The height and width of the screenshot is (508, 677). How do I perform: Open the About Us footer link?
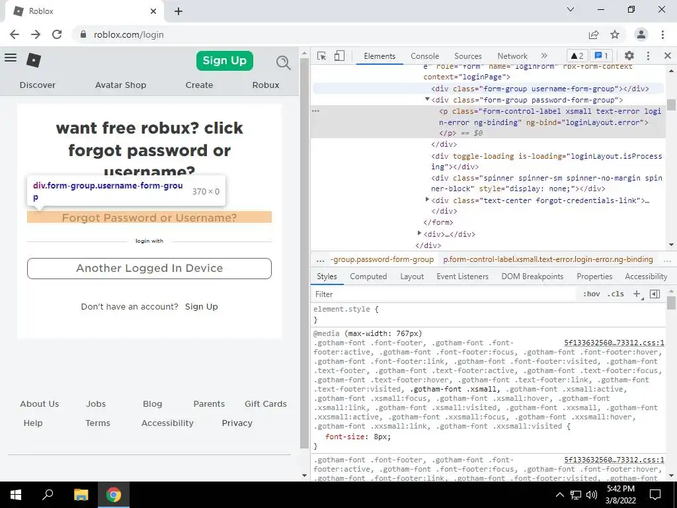pyautogui.click(x=39, y=404)
